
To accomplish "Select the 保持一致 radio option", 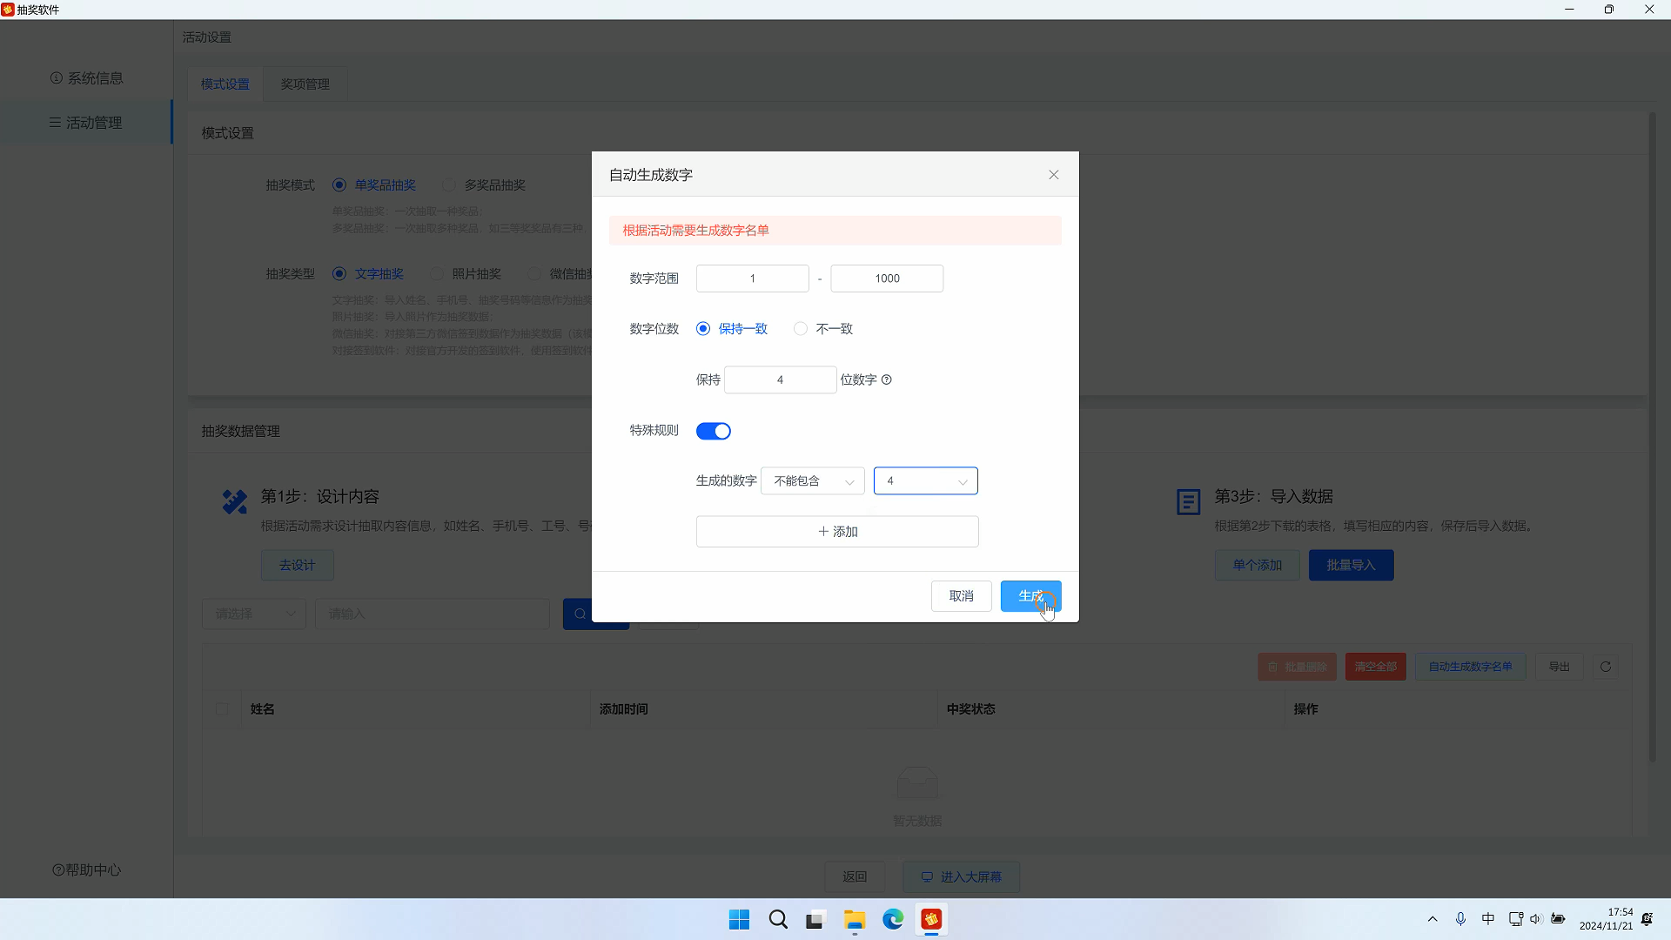I will (x=703, y=329).
